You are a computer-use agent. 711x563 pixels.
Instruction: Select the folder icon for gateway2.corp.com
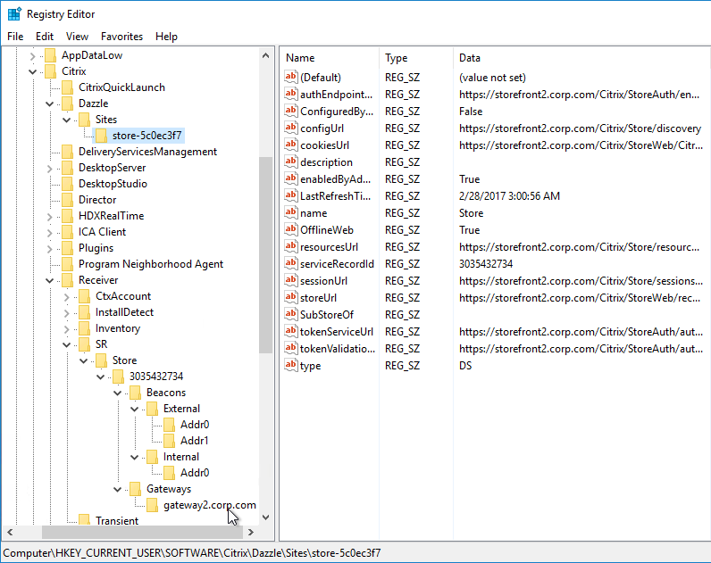(x=153, y=505)
